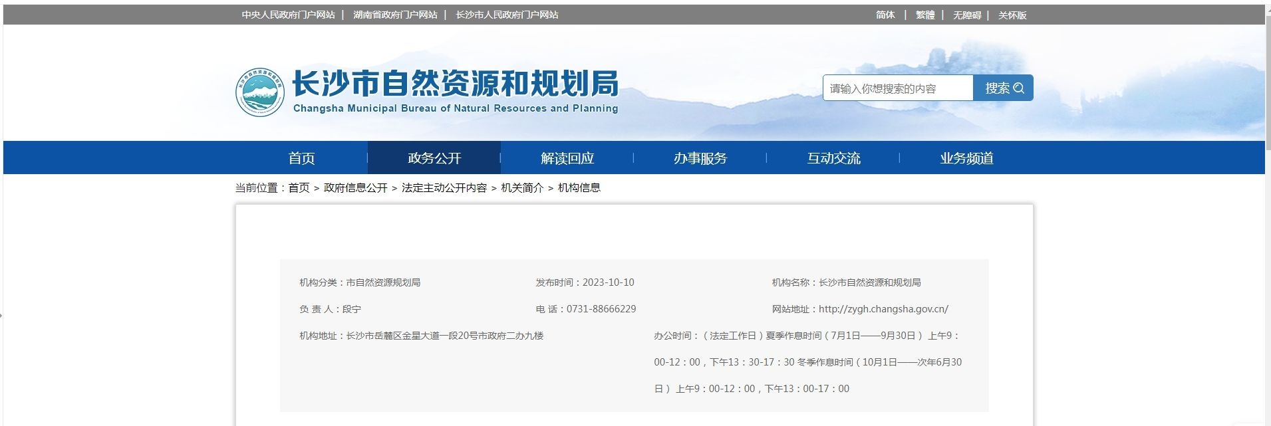The image size is (1271, 426).
Task: Click the publish date 2023-10-10
Action: click(609, 282)
